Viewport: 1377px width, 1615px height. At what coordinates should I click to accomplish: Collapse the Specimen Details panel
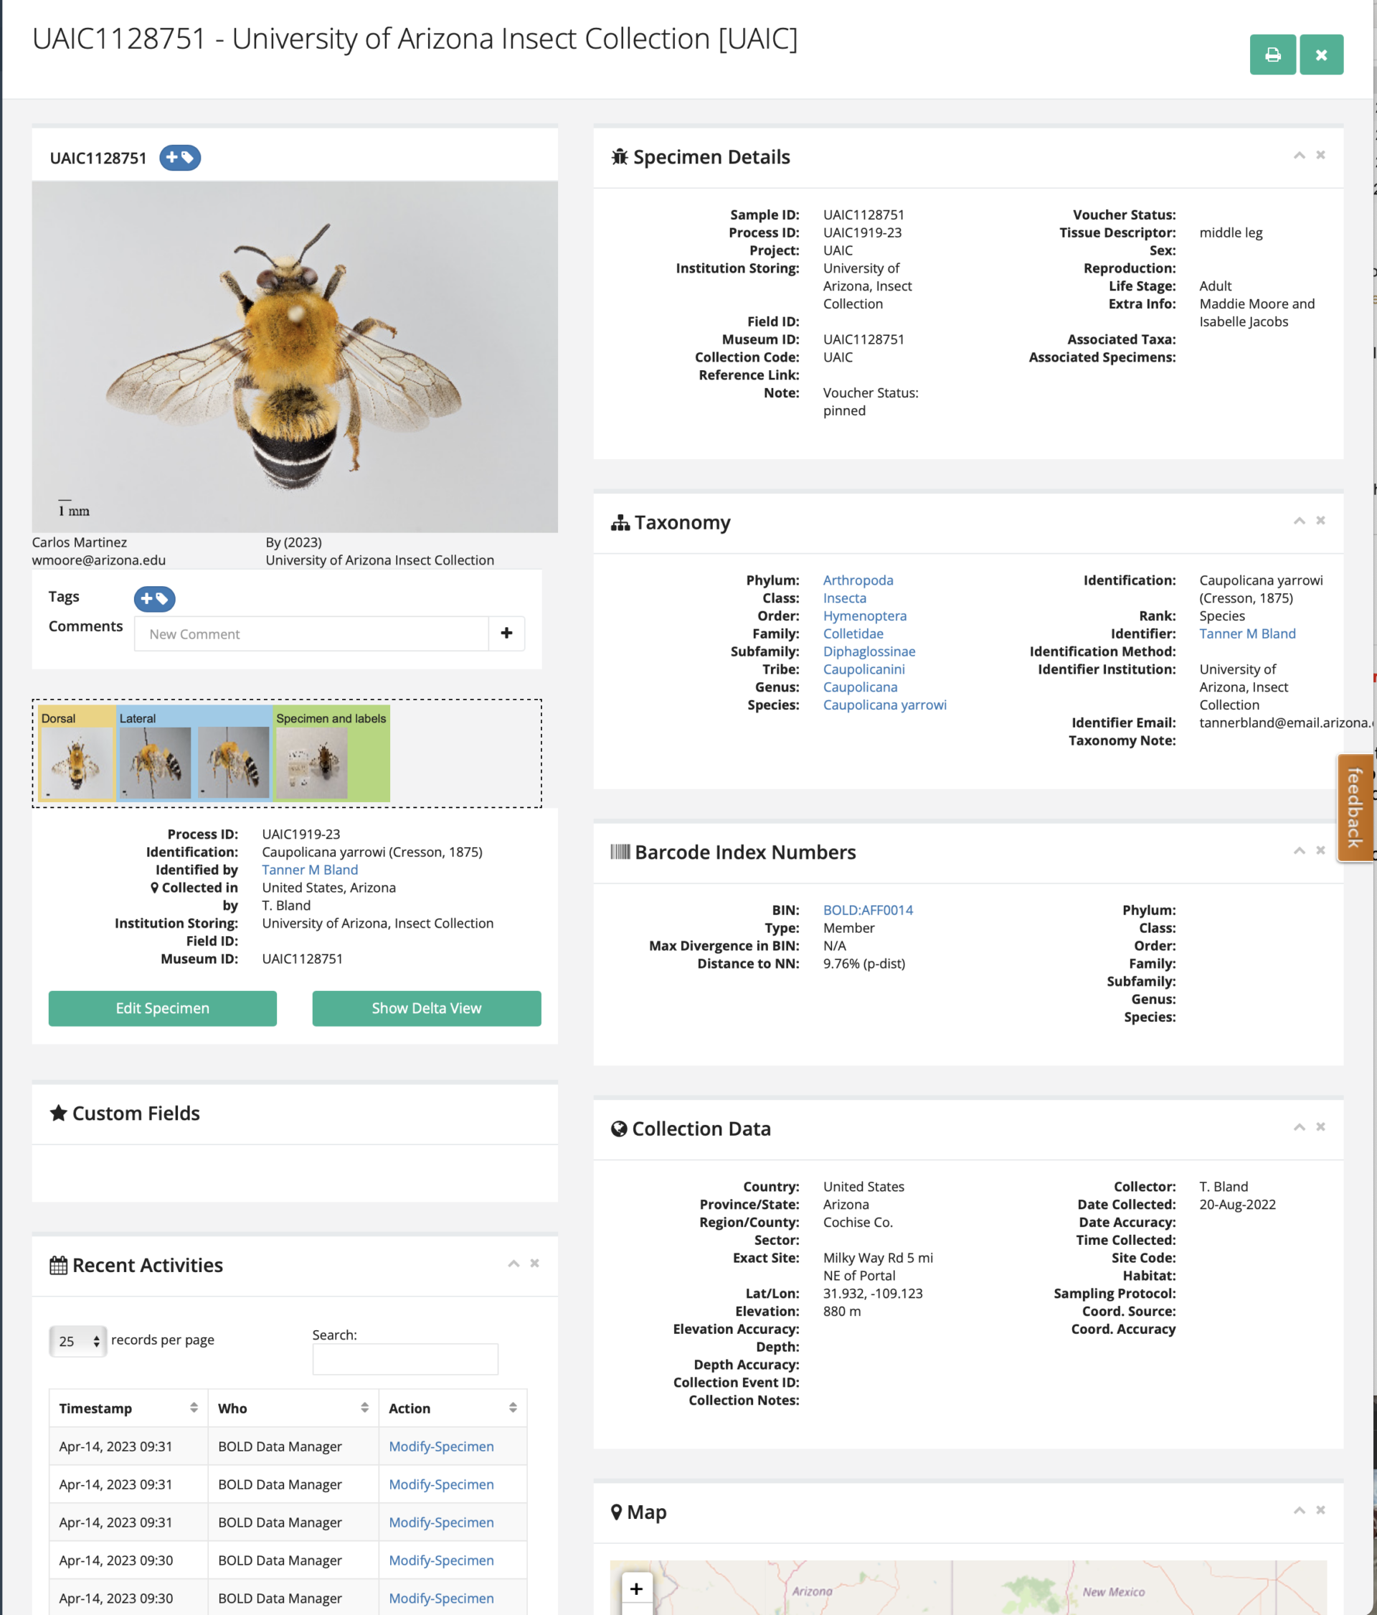tap(1299, 155)
